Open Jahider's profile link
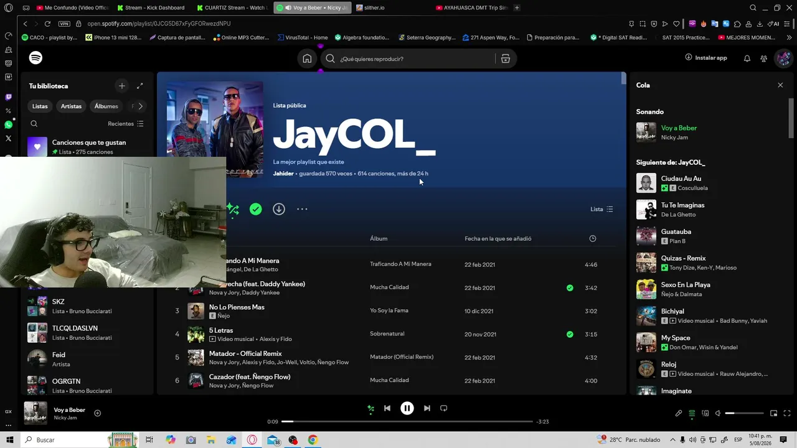Screen dimensions: 797x448 click(x=283, y=174)
